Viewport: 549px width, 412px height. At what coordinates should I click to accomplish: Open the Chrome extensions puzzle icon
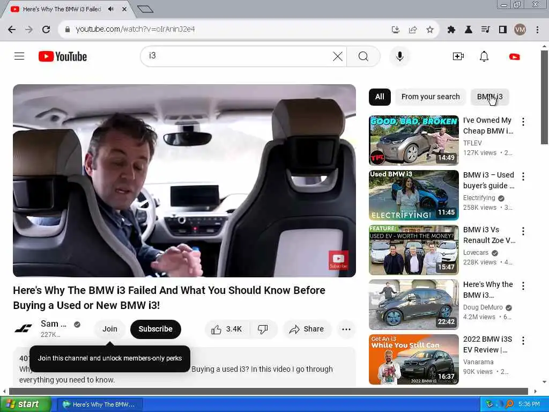coord(451,30)
